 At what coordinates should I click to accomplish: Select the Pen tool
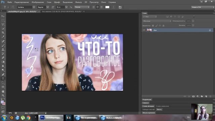[x=3, y=75]
